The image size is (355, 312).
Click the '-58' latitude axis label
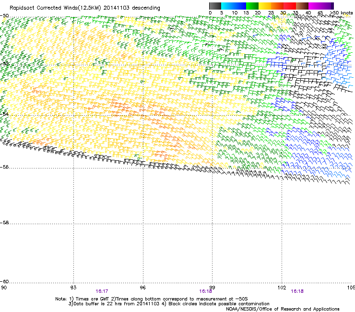[x=4, y=223]
